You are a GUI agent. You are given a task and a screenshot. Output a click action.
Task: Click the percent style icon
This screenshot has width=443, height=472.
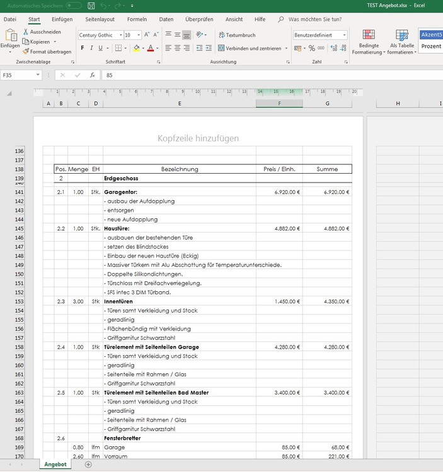click(x=311, y=48)
